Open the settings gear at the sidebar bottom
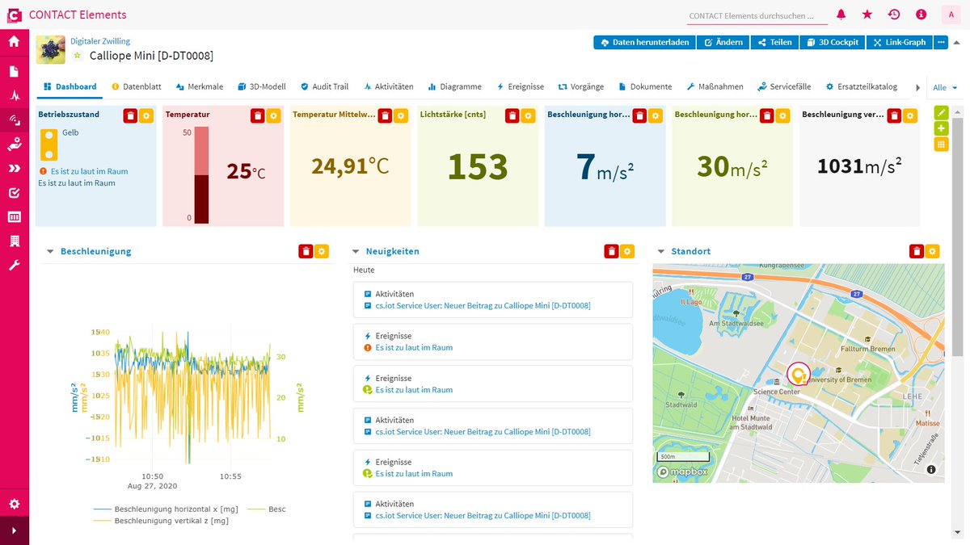The height and width of the screenshot is (545, 970). (13, 503)
